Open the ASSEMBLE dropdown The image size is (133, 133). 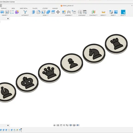(68, 15)
